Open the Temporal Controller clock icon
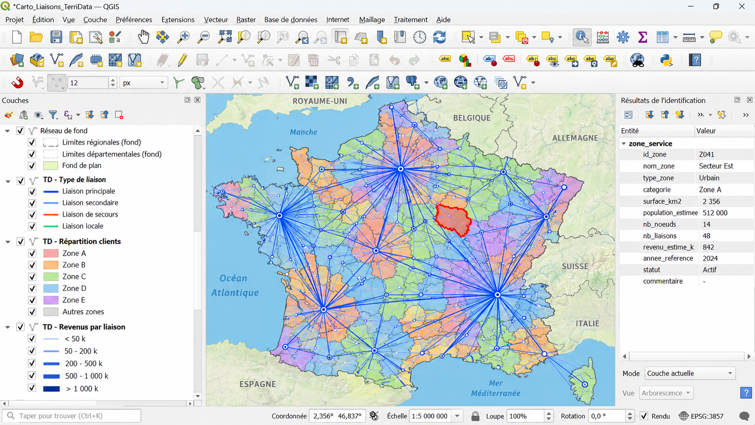 click(419, 37)
